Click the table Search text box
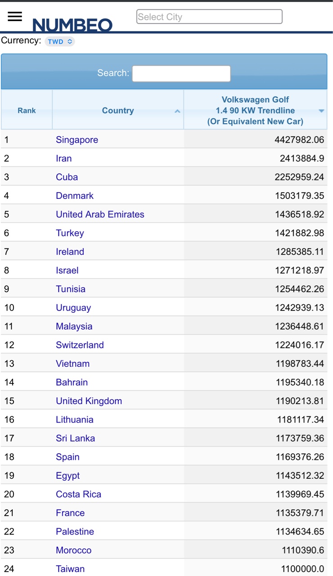 (181, 73)
